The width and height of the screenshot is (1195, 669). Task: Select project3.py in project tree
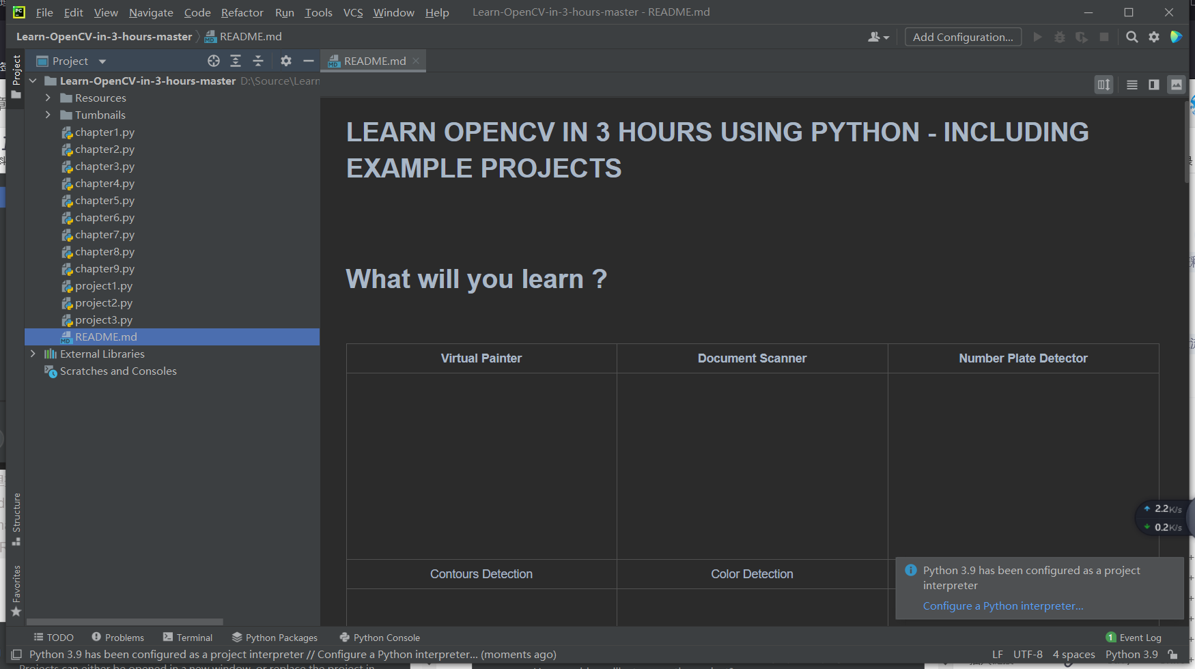104,319
